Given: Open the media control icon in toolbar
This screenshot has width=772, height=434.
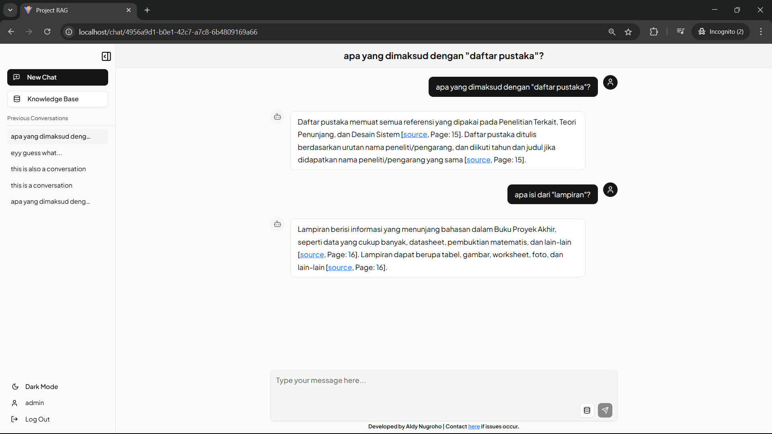Looking at the screenshot, I should (680, 32).
